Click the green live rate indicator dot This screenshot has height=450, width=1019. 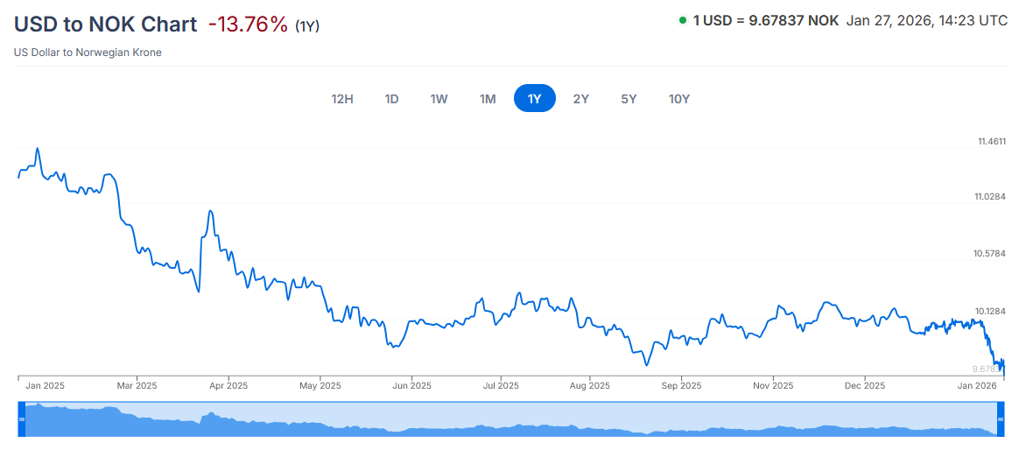point(682,20)
